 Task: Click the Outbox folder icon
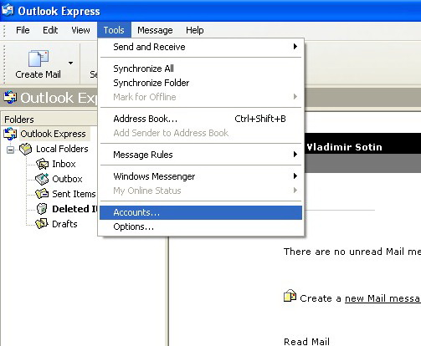tap(42, 179)
